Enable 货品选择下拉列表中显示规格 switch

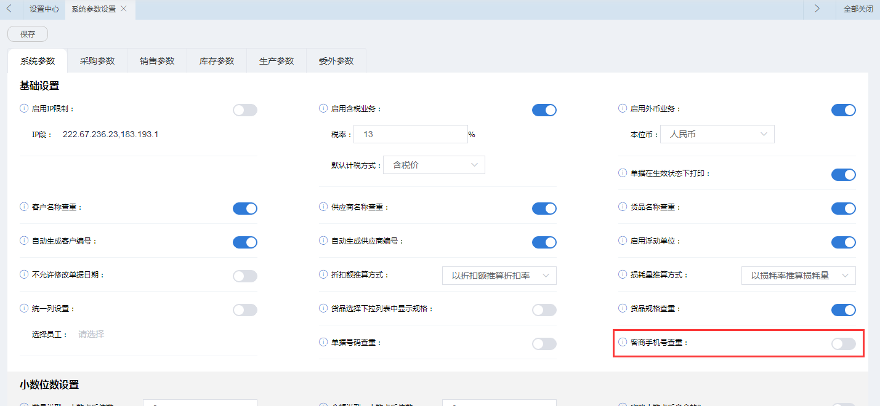pyautogui.click(x=544, y=310)
